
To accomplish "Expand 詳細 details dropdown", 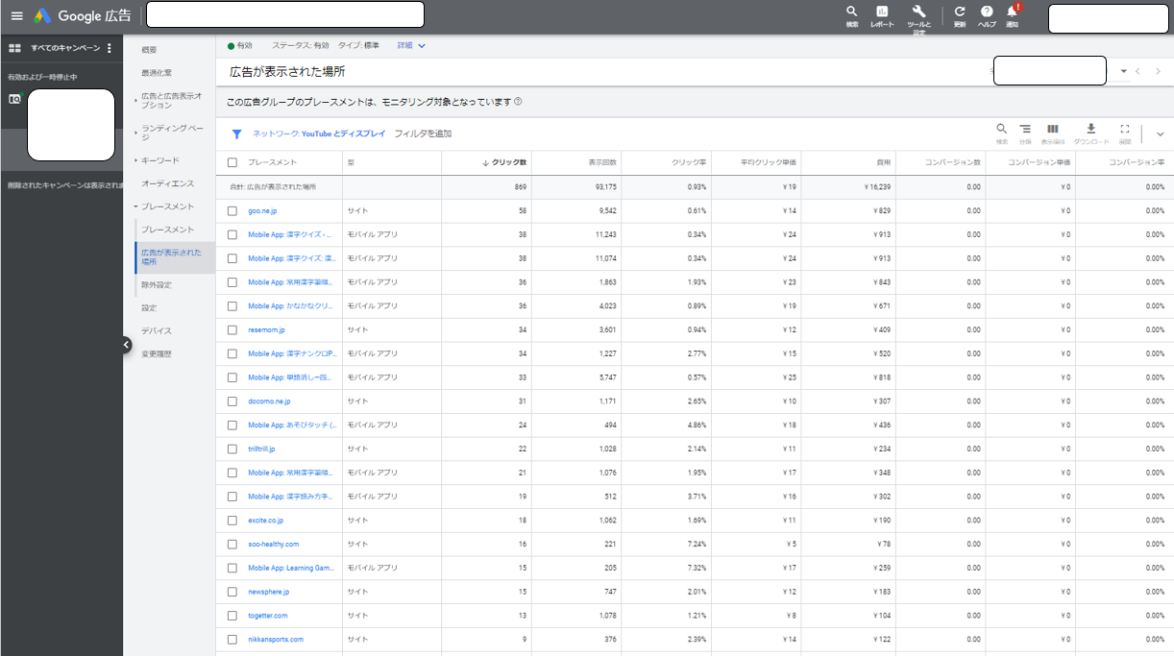I will pyautogui.click(x=411, y=45).
